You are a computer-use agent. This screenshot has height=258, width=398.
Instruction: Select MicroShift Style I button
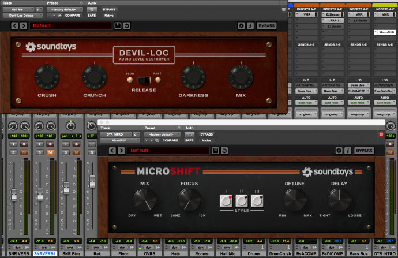pos(226,201)
